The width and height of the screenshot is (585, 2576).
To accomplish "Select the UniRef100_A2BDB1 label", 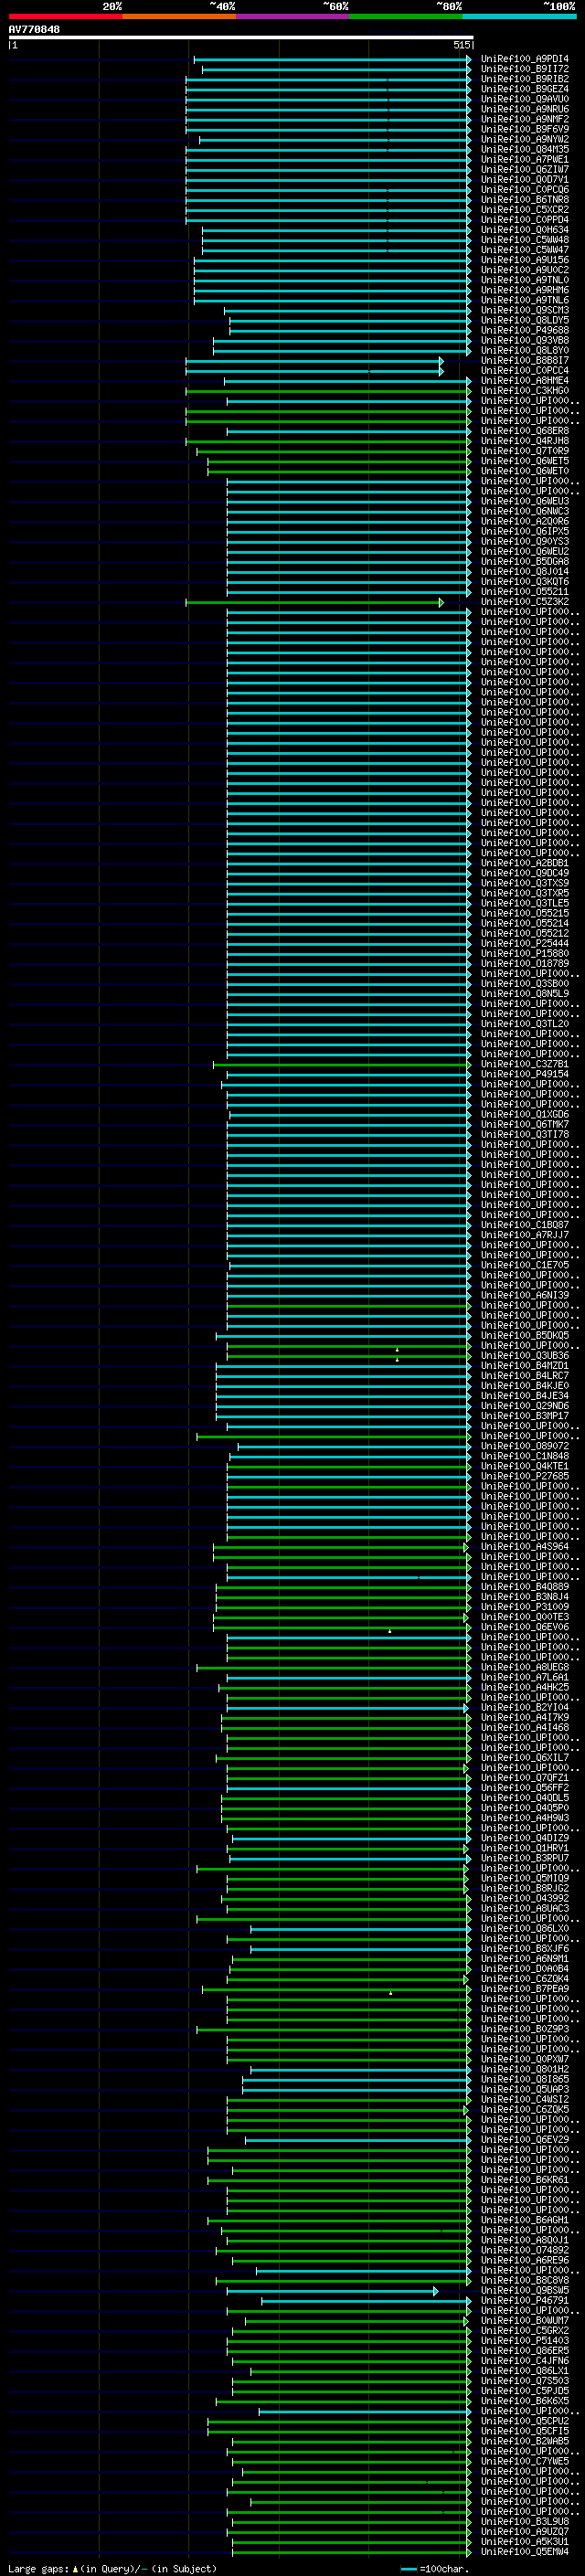I will (524, 863).
